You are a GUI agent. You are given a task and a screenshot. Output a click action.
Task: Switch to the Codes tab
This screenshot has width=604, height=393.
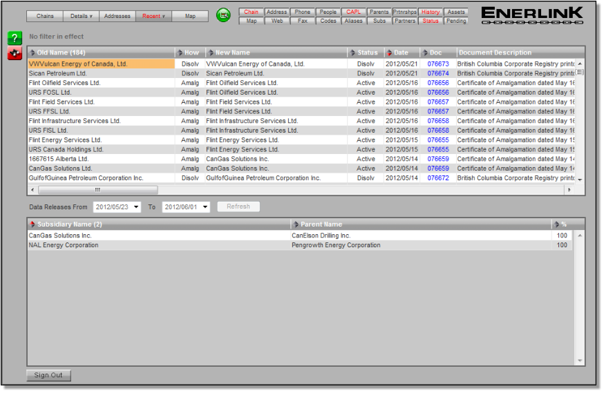click(x=328, y=21)
